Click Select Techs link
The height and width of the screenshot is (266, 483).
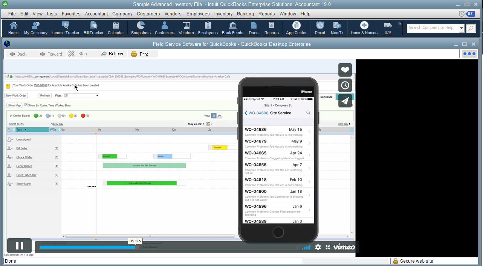pyautogui.click(x=16, y=124)
